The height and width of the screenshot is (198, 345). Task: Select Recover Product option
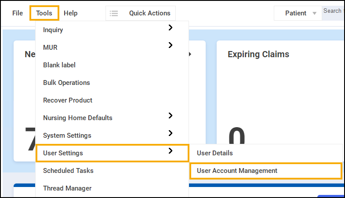(x=68, y=100)
